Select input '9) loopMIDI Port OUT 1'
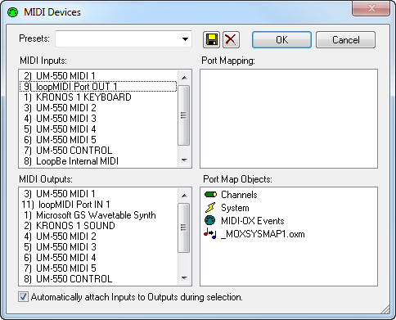Image resolution: width=396 pixels, height=320 pixels. pos(98,87)
